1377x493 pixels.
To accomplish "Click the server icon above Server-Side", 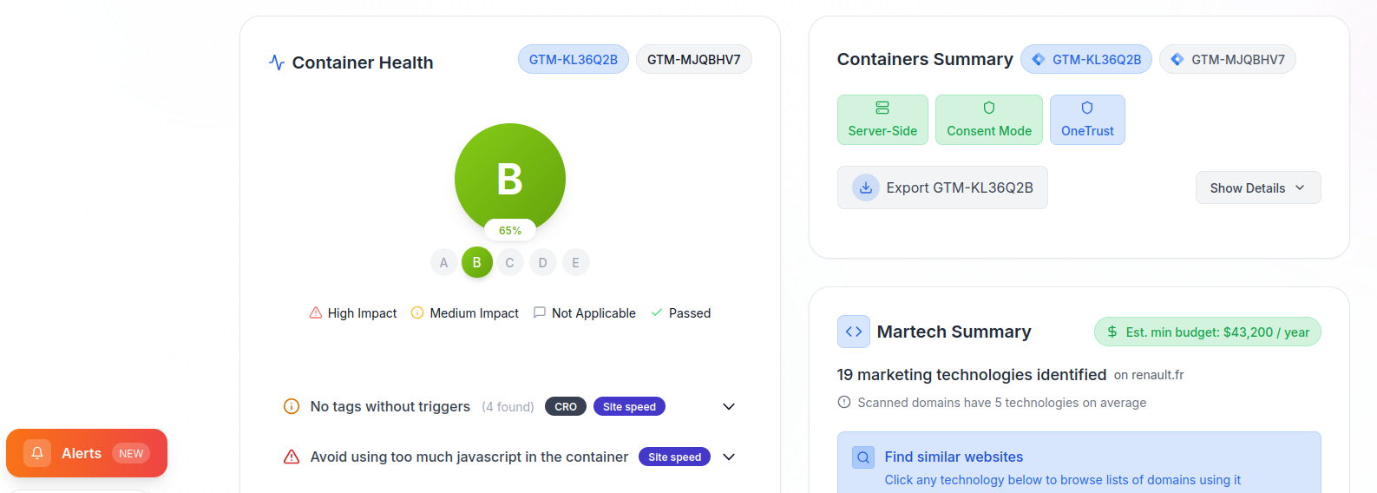I will click(x=882, y=108).
